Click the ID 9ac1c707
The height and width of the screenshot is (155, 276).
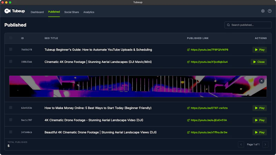[x=27, y=120]
